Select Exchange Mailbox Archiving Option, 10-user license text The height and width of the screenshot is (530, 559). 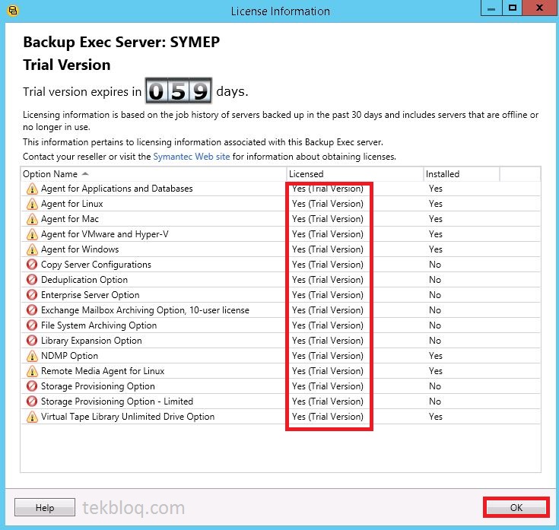click(145, 310)
